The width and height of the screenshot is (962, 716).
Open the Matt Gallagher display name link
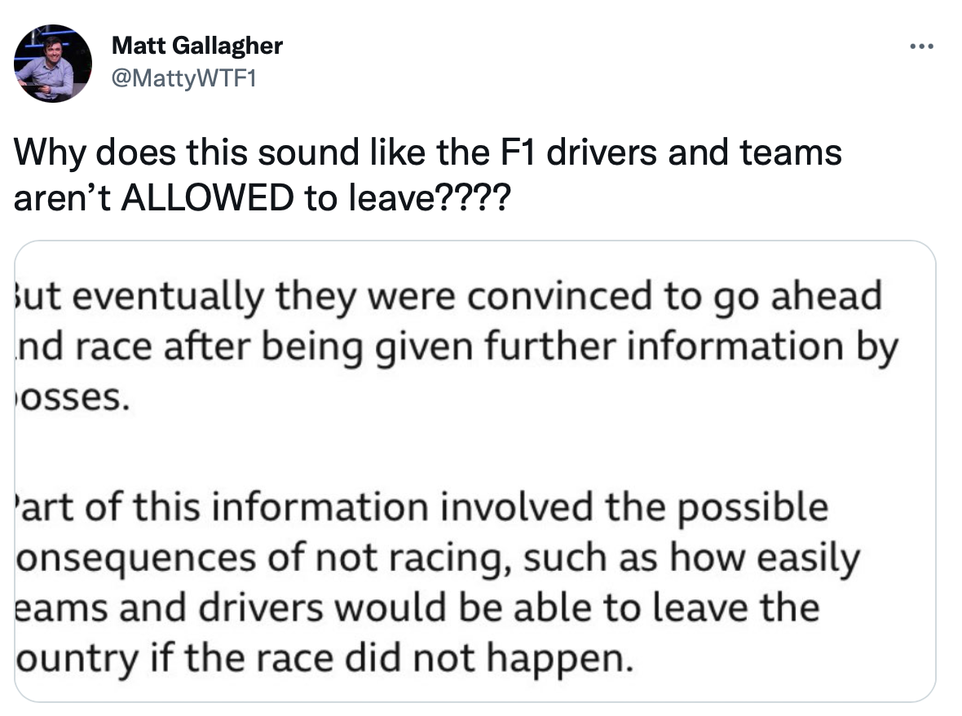coord(197,45)
